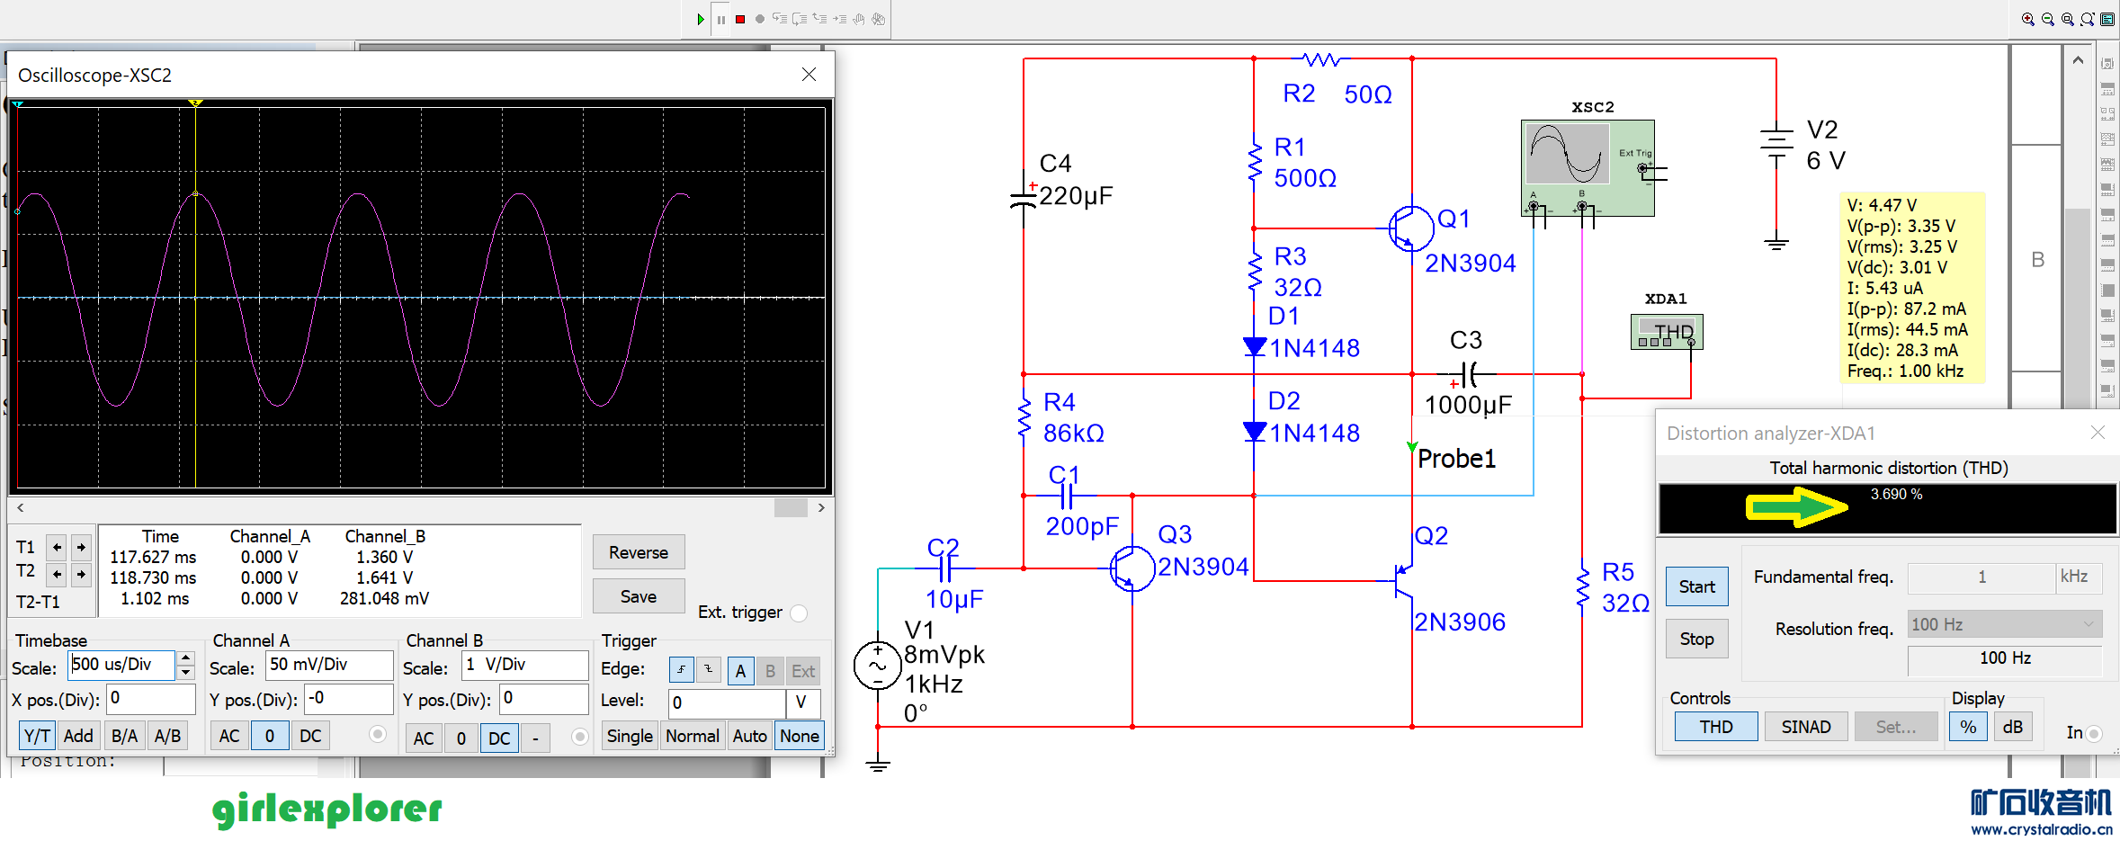Toggle Channel B coupling to AC
Image resolution: width=2120 pixels, height=841 pixels.
pyautogui.click(x=423, y=738)
